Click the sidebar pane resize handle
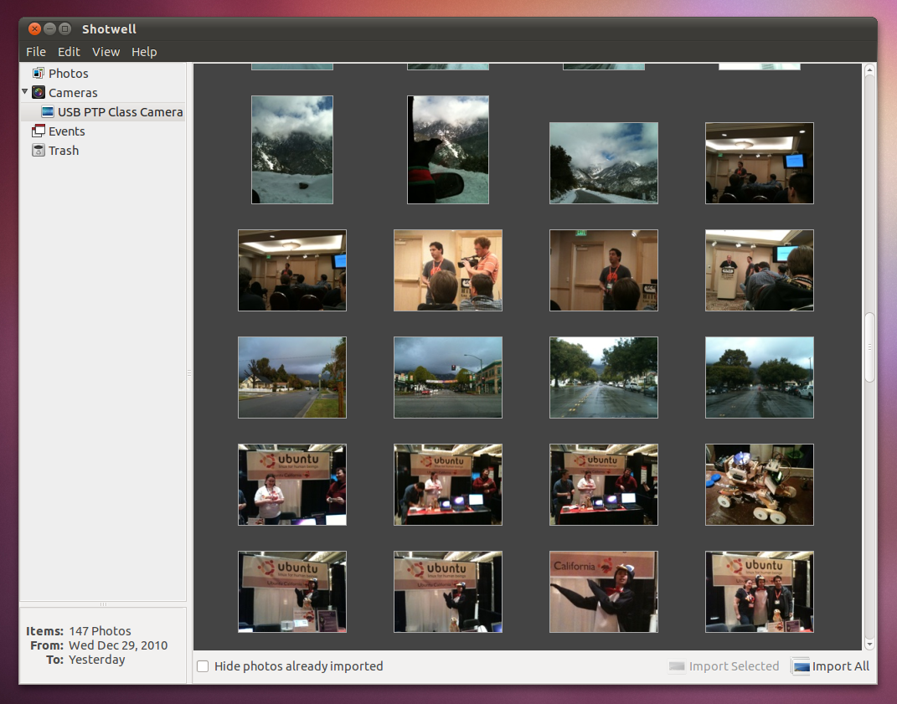This screenshot has width=897, height=704. point(189,373)
